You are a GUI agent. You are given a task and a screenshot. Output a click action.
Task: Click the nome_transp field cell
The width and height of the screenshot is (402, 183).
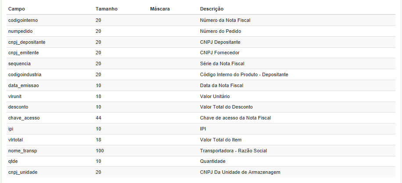22,151
